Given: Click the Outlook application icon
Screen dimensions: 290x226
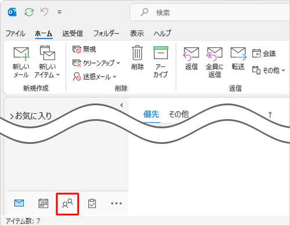Looking at the screenshot, I should pos(12,12).
